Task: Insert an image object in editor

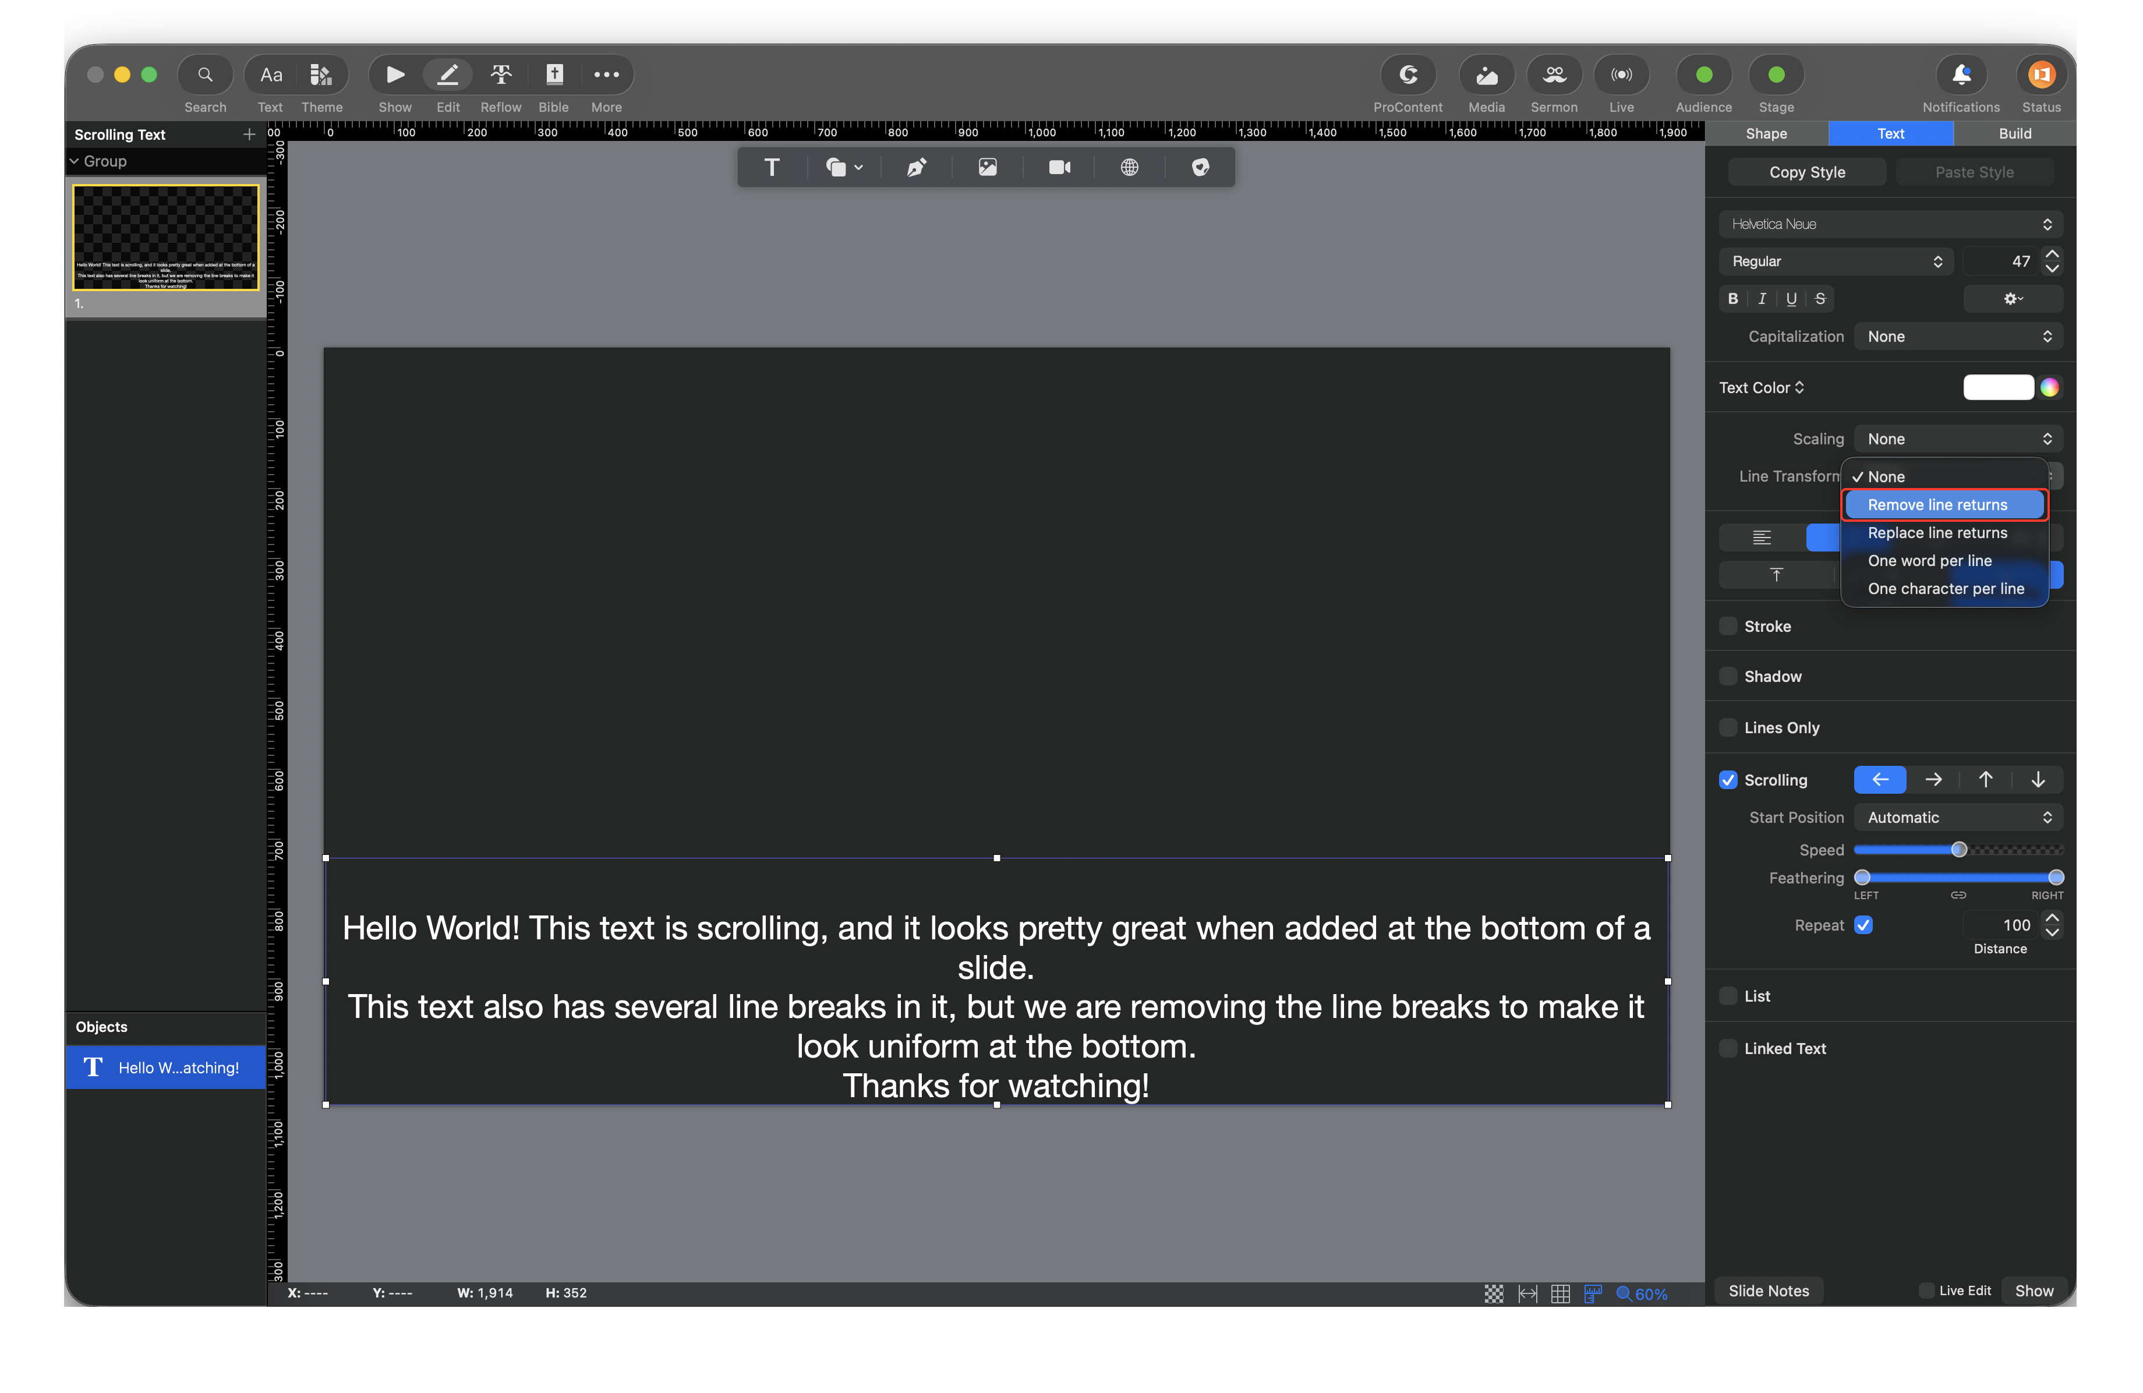Action: point(987,167)
